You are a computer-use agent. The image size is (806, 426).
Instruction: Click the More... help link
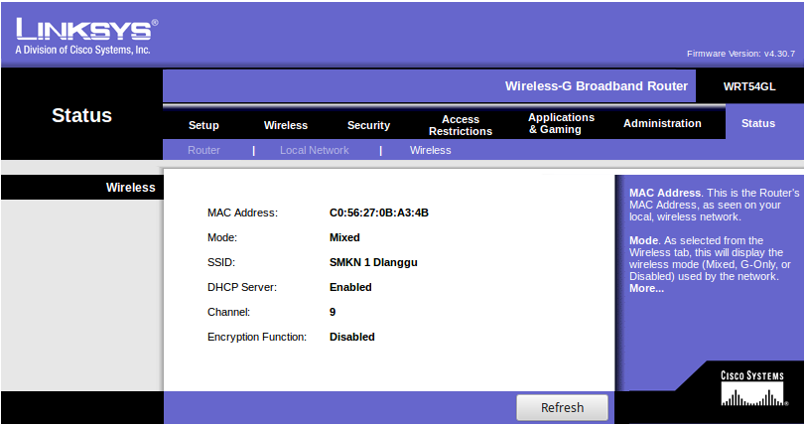click(x=646, y=289)
